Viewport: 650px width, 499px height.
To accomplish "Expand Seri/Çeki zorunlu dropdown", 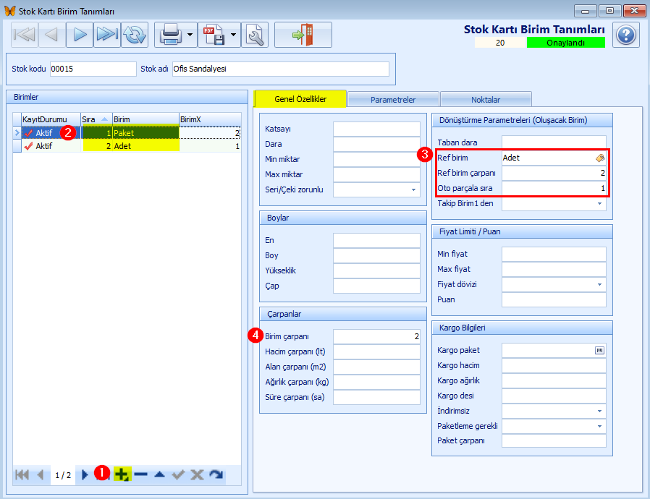I will coord(413,189).
